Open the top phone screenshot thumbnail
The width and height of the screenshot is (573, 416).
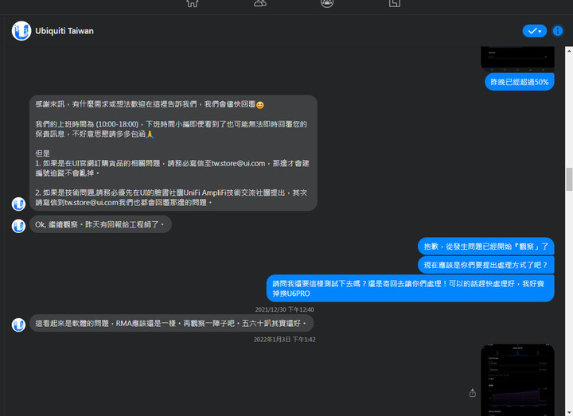pyautogui.click(x=517, y=58)
